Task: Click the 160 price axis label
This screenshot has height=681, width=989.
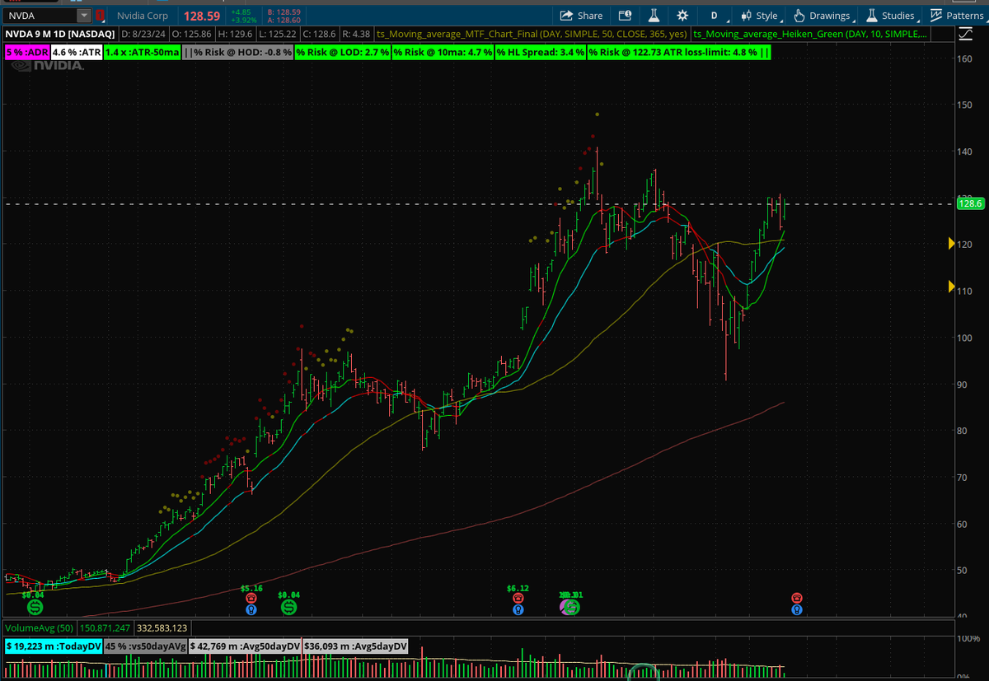Action: pos(964,58)
